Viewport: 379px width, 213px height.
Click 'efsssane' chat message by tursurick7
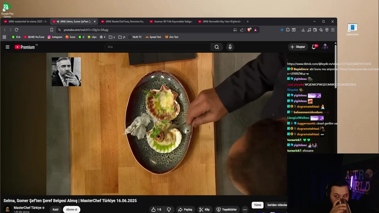(308, 151)
